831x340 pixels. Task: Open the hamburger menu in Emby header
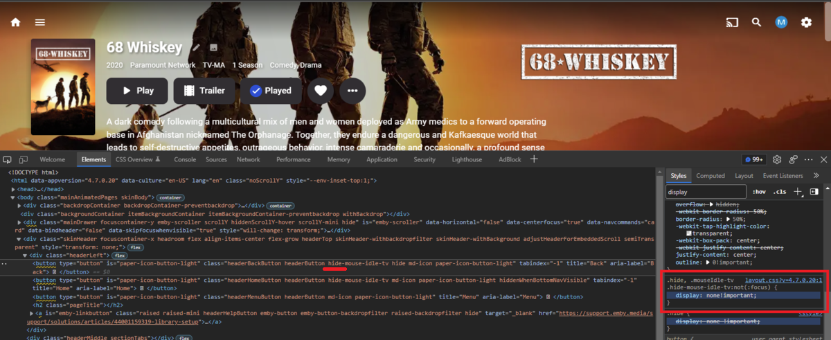click(x=40, y=22)
